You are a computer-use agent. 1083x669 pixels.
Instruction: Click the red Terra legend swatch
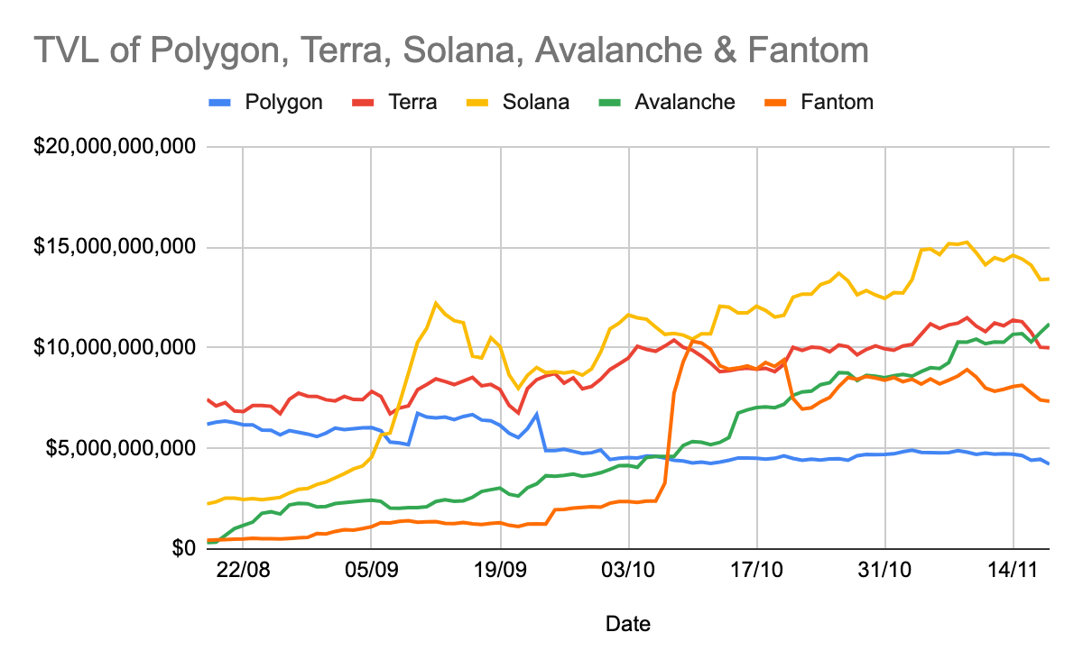(361, 102)
